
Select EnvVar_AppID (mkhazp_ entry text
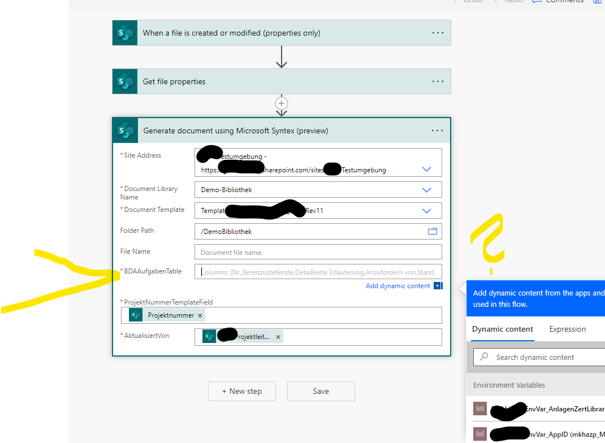(567, 435)
